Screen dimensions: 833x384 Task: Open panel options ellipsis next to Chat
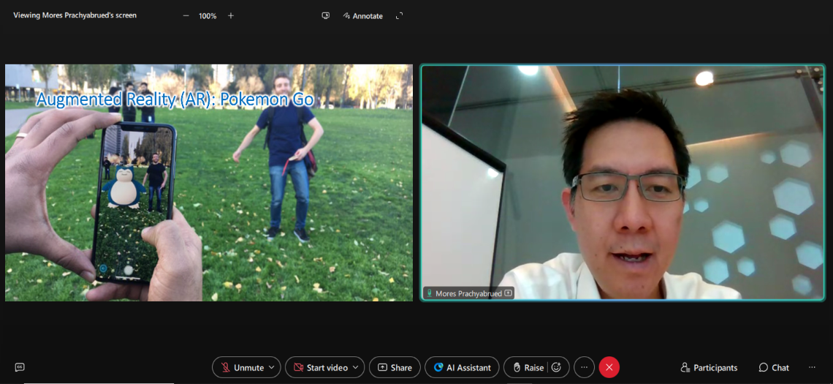coord(812,367)
